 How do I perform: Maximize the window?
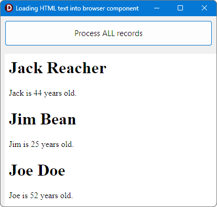click(x=180, y=8)
